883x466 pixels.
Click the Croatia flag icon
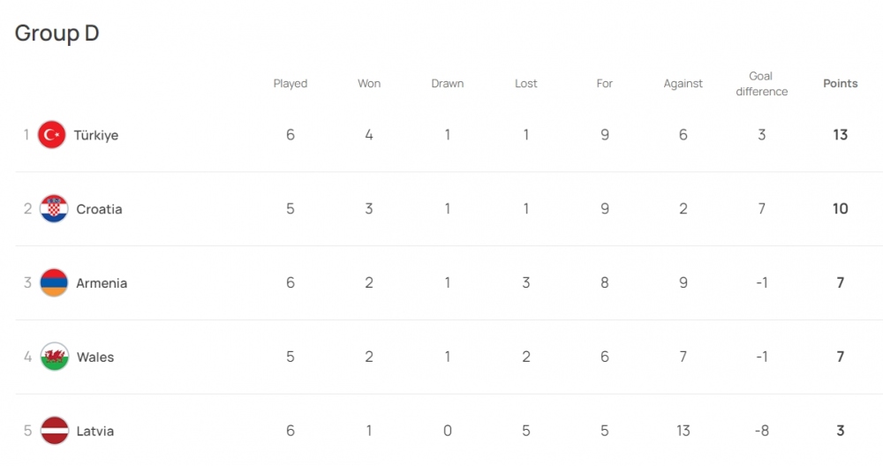point(54,209)
